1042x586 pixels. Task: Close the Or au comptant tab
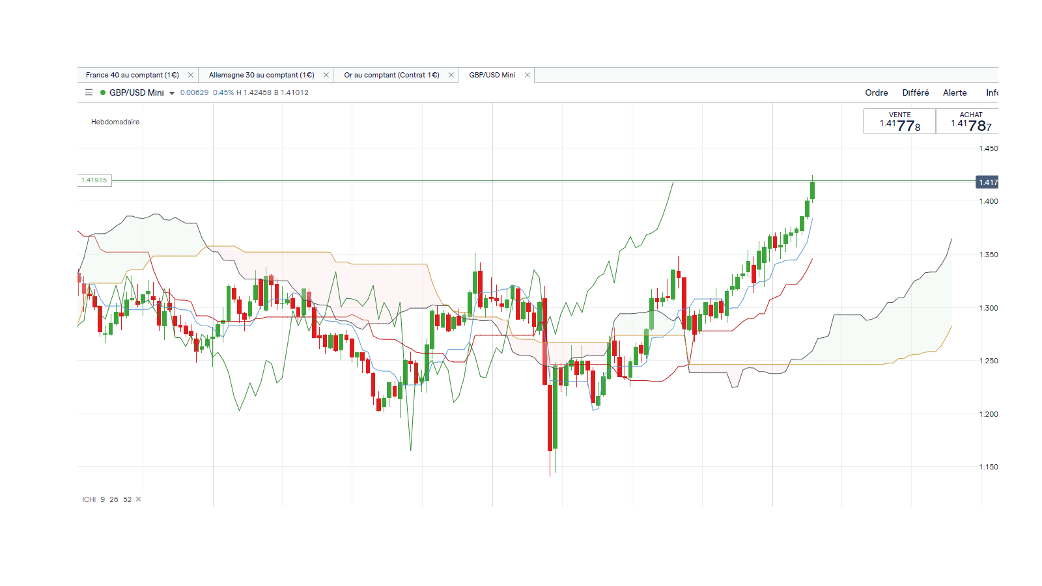[x=451, y=75]
